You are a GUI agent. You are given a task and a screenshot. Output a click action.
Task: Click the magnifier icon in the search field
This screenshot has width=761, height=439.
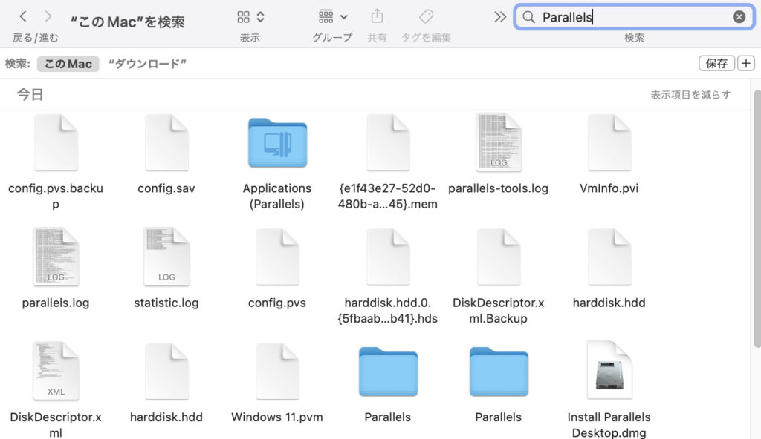point(528,18)
